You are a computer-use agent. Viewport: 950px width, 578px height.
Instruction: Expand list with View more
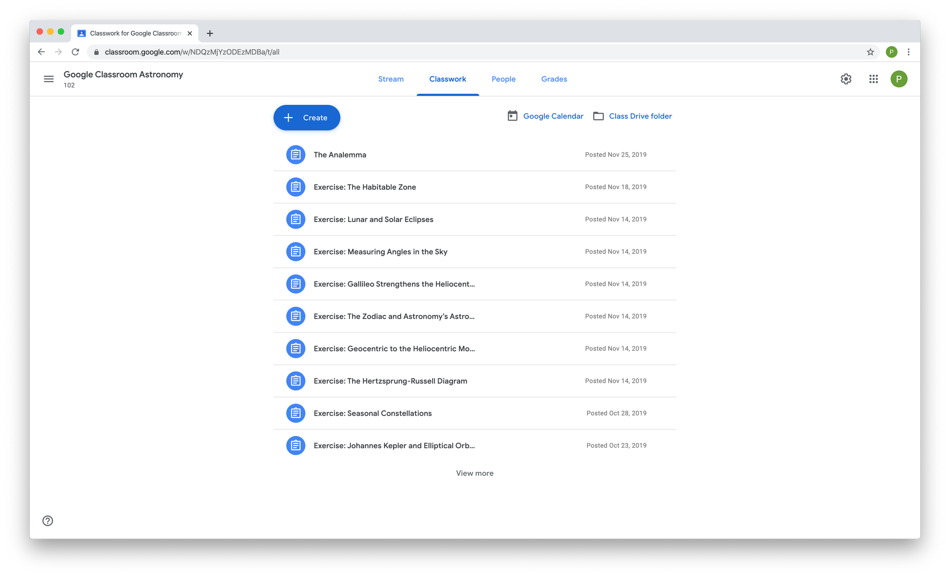(475, 473)
